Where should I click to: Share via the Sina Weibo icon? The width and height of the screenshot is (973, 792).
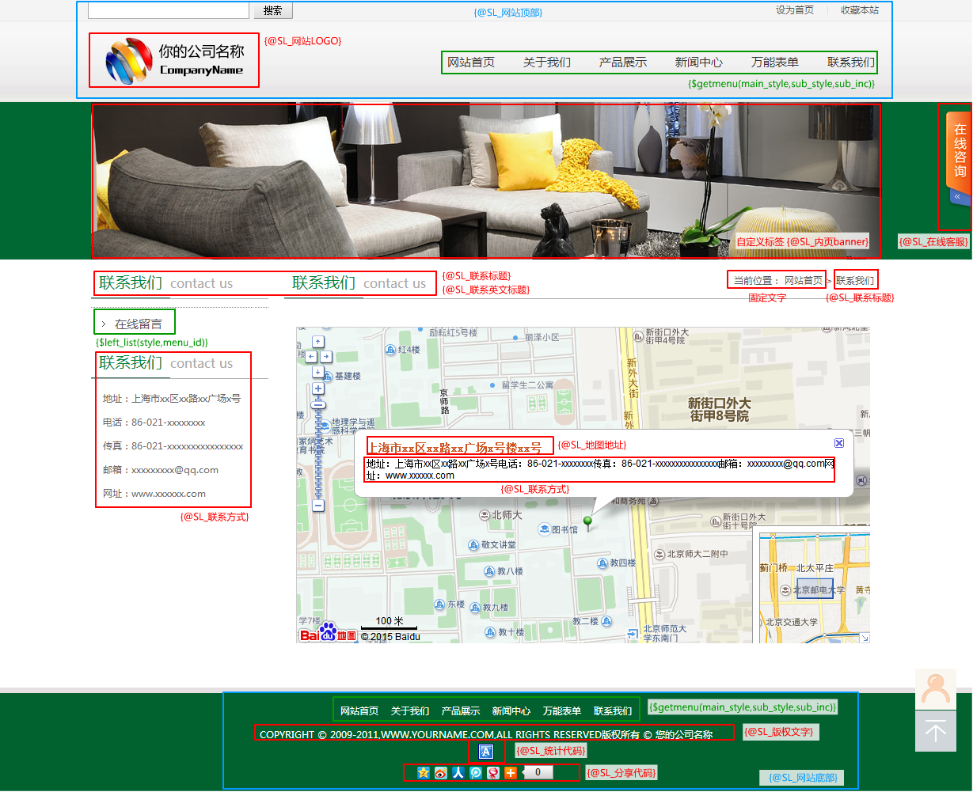[x=441, y=773]
